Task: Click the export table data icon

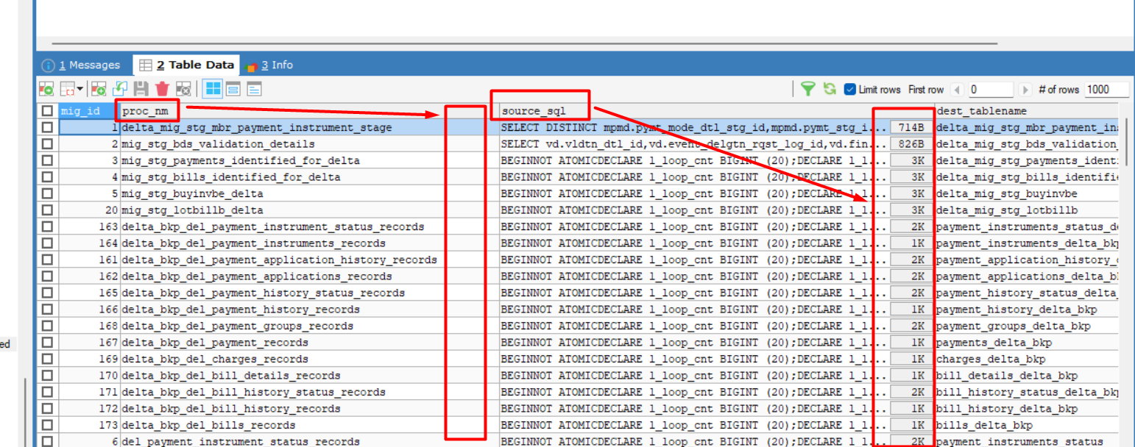Action: 46,89
